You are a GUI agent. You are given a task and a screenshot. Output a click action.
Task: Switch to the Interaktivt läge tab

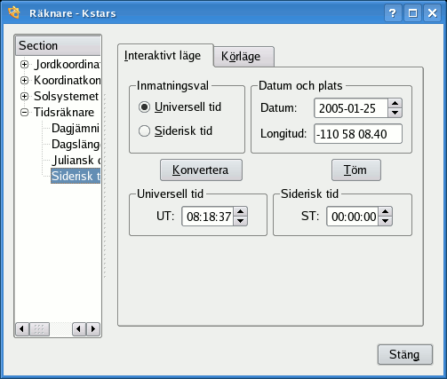165,56
